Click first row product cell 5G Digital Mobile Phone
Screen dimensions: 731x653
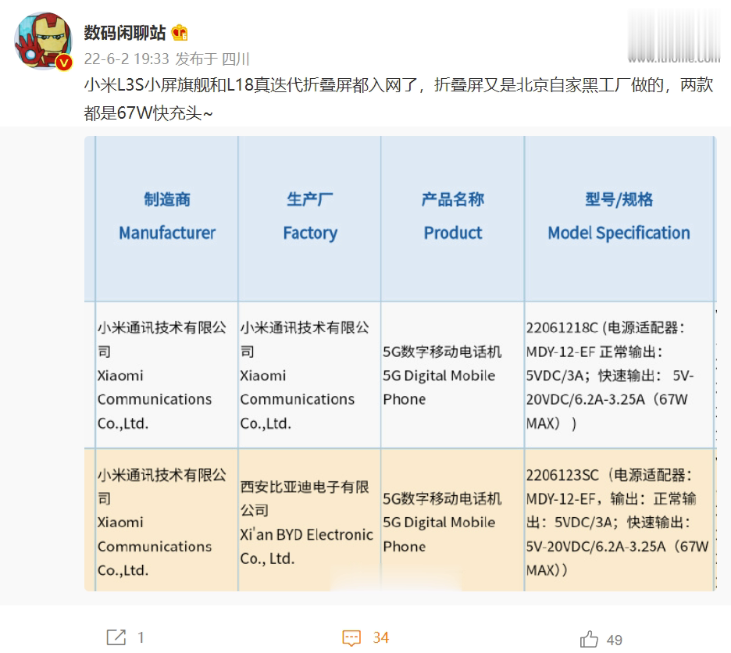[x=453, y=375]
